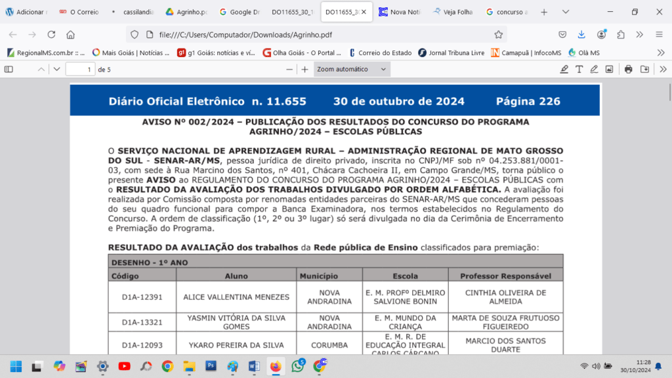Image resolution: width=672 pixels, height=378 pixels.
Task: Show the hidden bookmarks overflow
Action: (661, 52)
